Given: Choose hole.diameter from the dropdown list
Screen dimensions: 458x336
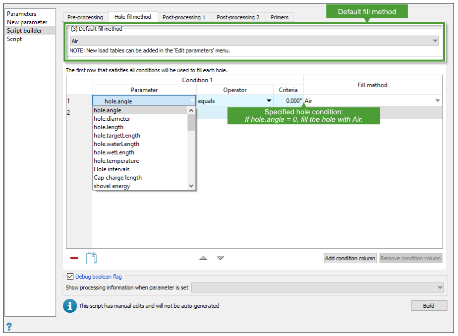Looking at the screenshot, I should (x=140, y=119).
